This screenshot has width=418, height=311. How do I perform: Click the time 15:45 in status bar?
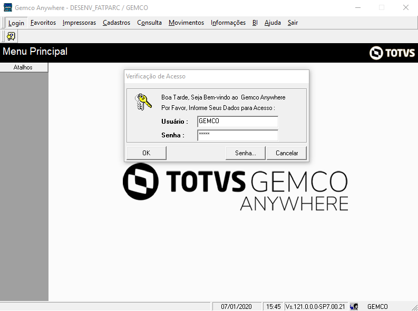[274, 306]
